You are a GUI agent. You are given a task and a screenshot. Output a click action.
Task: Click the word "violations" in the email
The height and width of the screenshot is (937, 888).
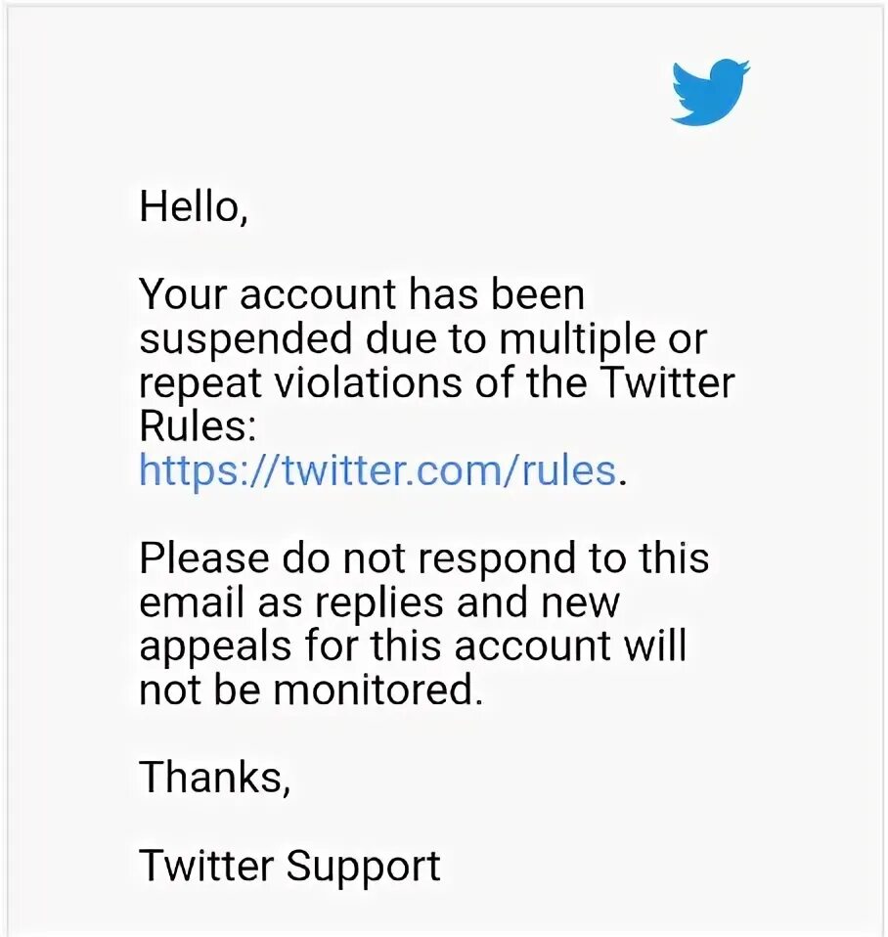(x=368, y=382)
